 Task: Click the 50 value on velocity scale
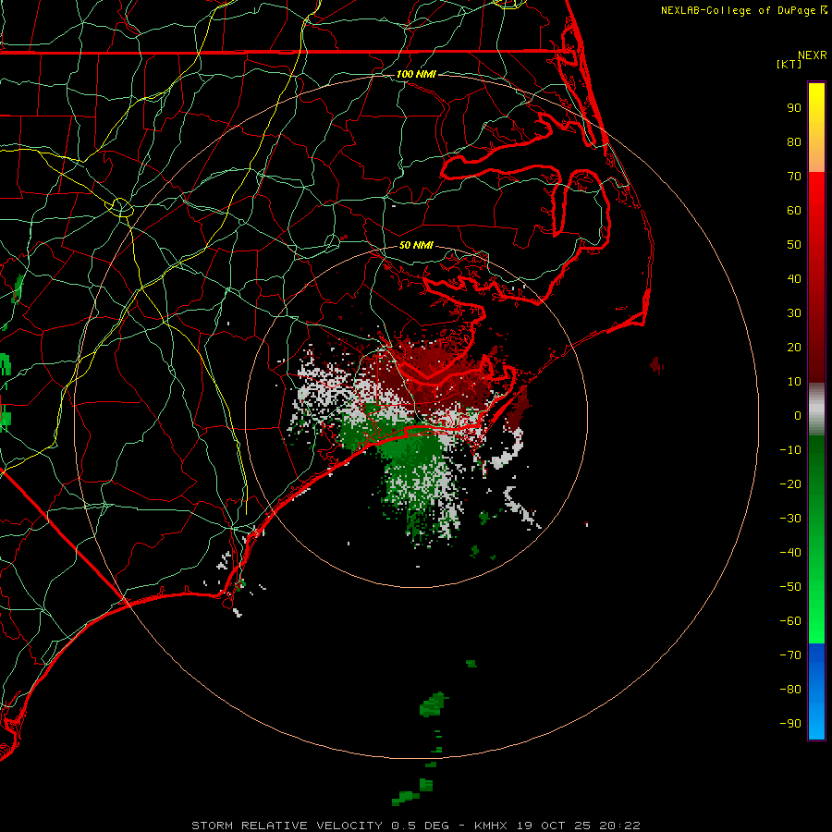[794, 245]
